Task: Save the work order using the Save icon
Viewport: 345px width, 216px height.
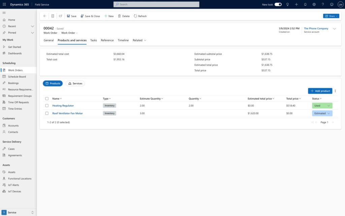Action: coord(72,16)
